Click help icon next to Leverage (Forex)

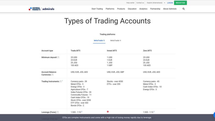[x=58, y=112]
